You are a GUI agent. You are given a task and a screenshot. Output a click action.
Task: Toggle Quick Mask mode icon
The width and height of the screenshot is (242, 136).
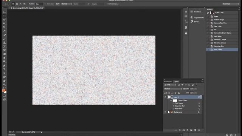[x=4, y=96]
